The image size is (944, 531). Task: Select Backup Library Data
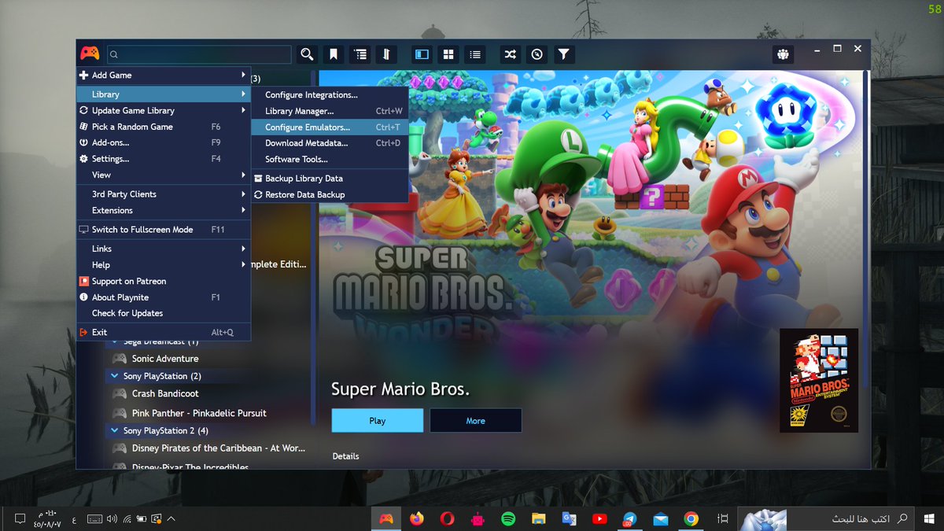pos(330,179)
